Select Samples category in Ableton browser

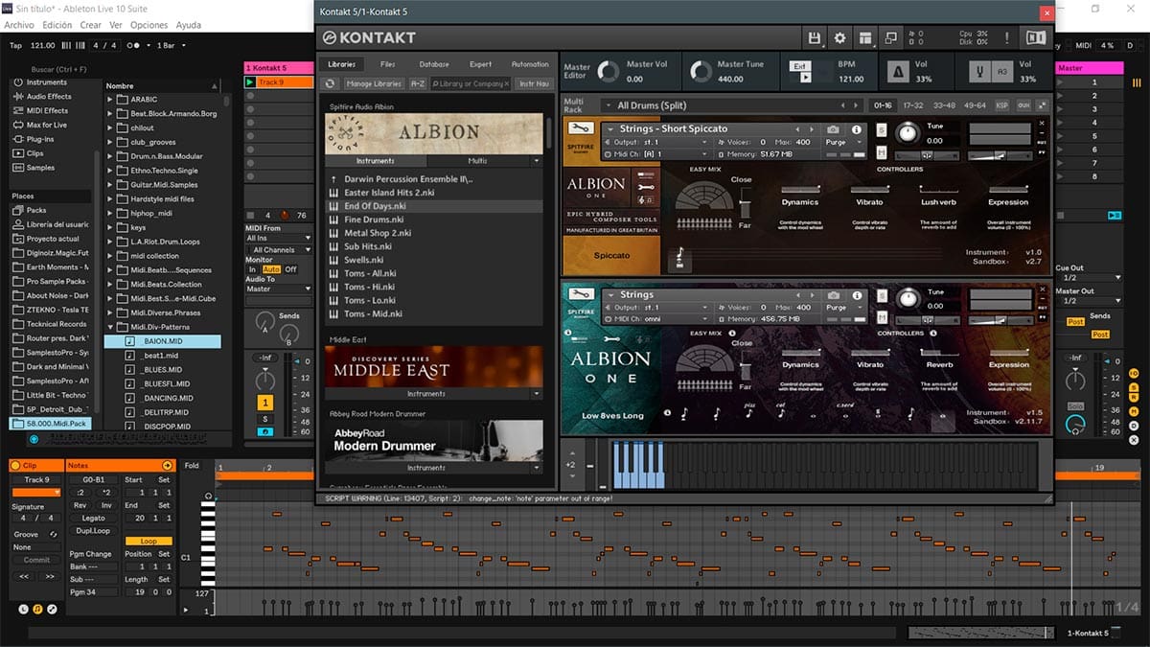pyautogui.click(x=40, y=168)
